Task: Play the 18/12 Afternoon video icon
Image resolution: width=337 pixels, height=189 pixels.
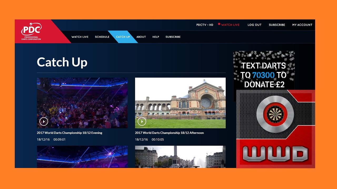Action: 142,122
